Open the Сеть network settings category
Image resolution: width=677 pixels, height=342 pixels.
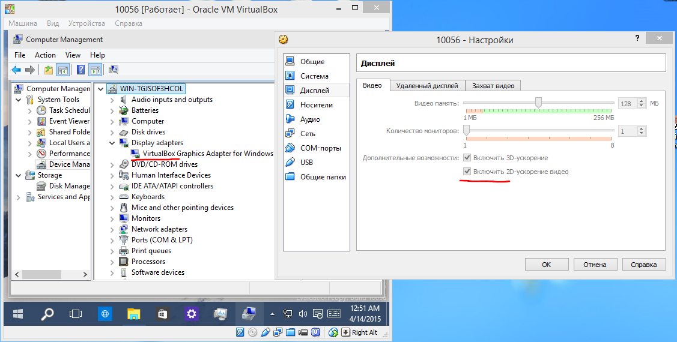(x=308, y=134)
